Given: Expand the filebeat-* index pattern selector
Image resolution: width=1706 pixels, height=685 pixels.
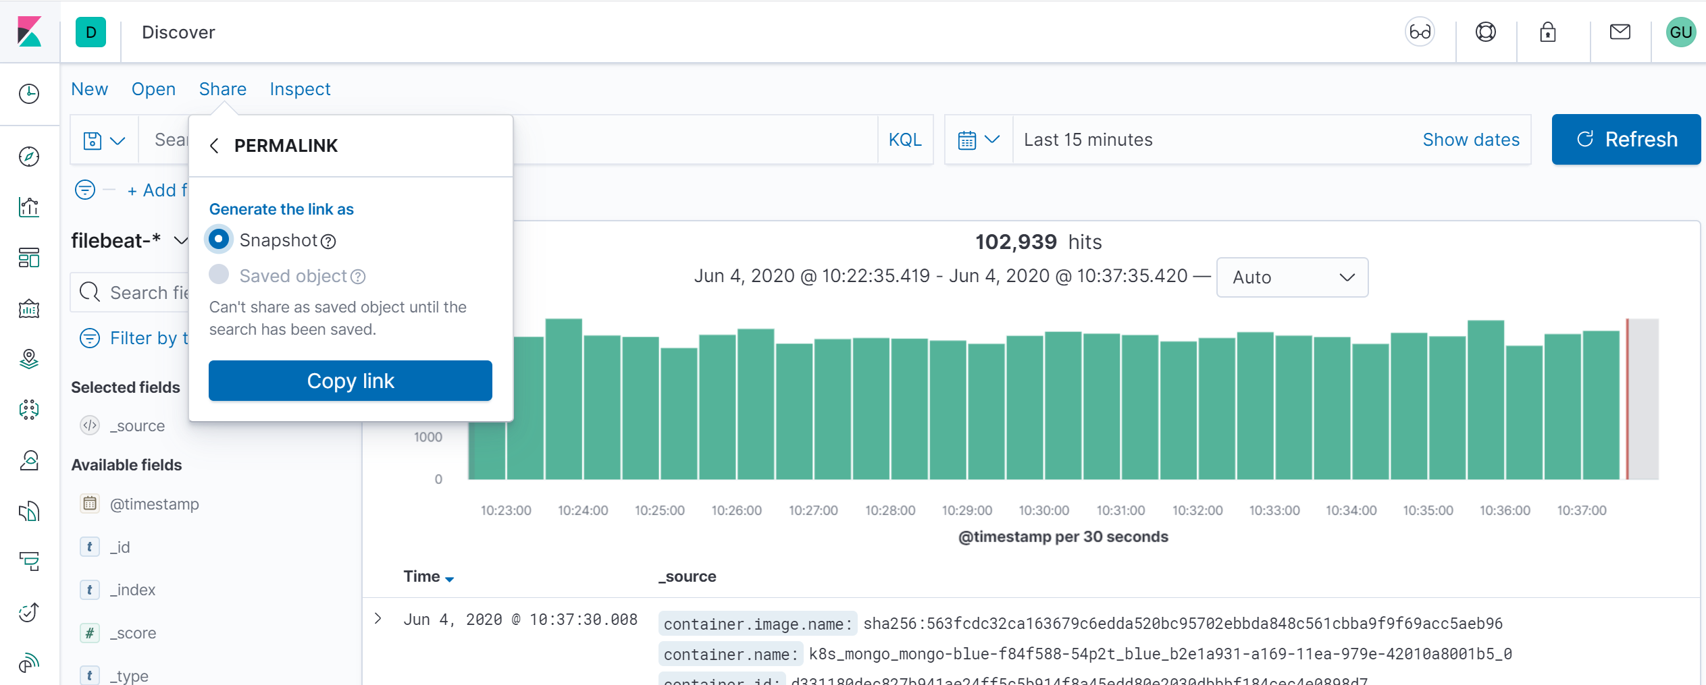Looking at the screenshot, I should click(129, 240).
